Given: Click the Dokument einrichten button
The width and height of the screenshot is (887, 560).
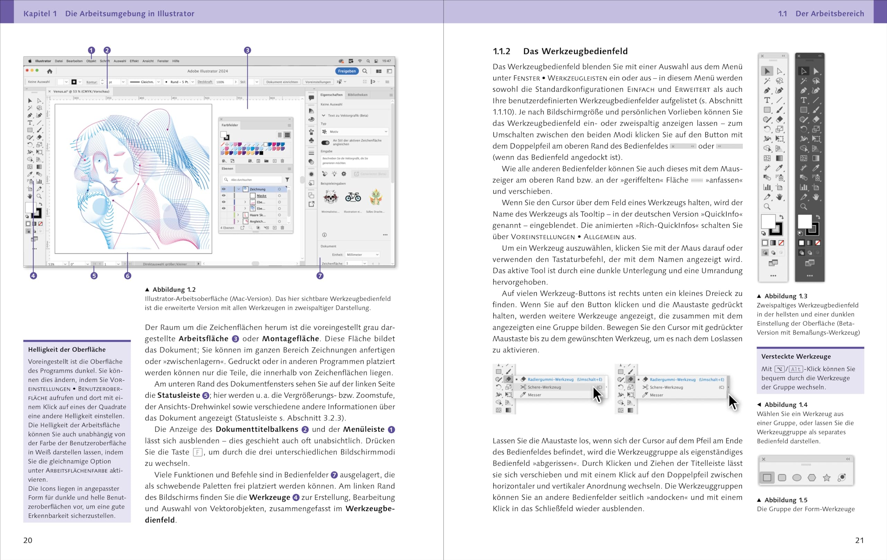Looking at the screenshot, I should pyautogui.click(x=282, y=82).
